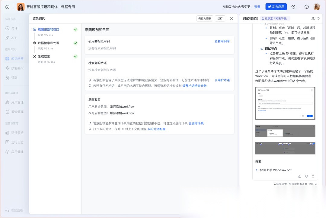Click the 耗时 9907 ms text
The image size is (326, 218).
tap(46, 62)
